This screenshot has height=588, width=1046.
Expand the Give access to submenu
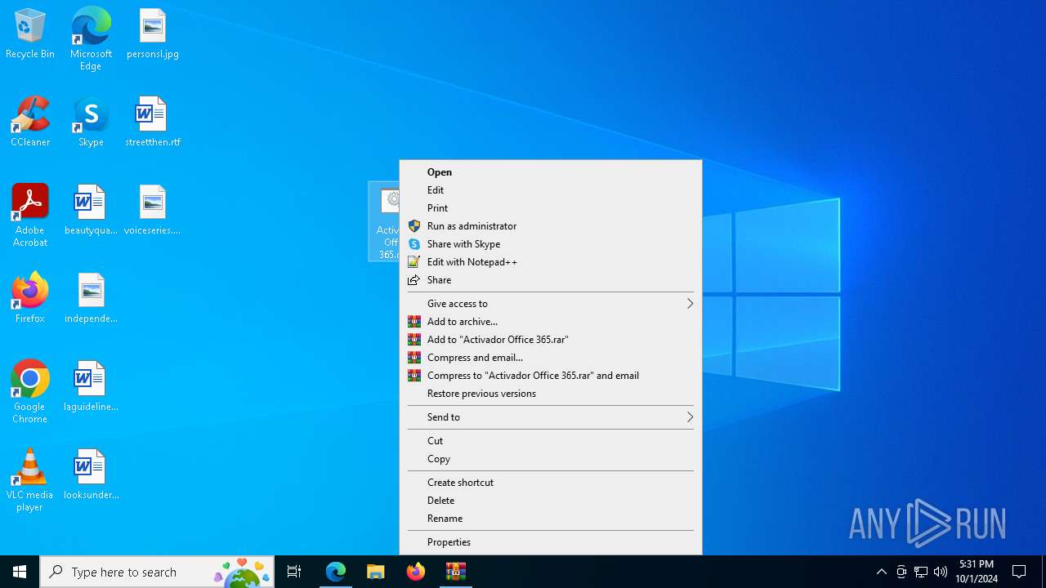(551, 304)
